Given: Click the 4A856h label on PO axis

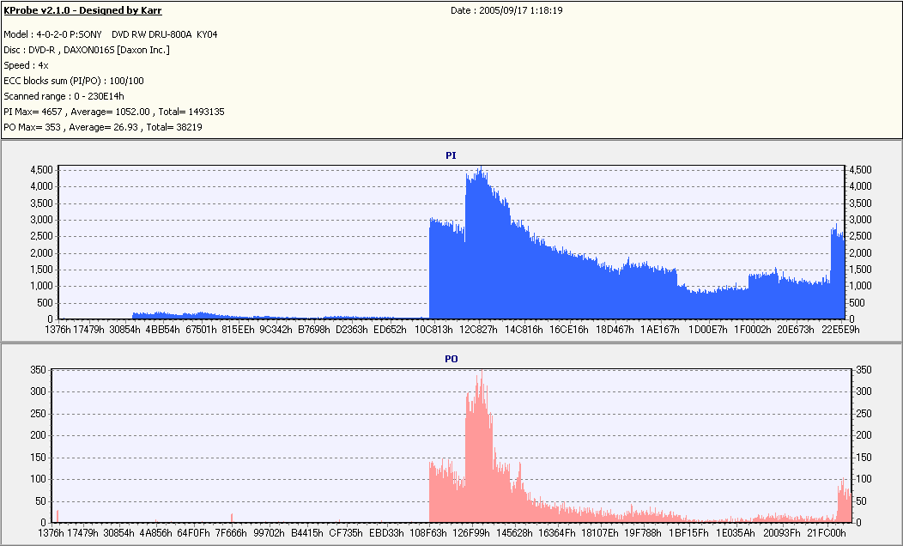Looking at the screenshot, I should pos(155,533).
